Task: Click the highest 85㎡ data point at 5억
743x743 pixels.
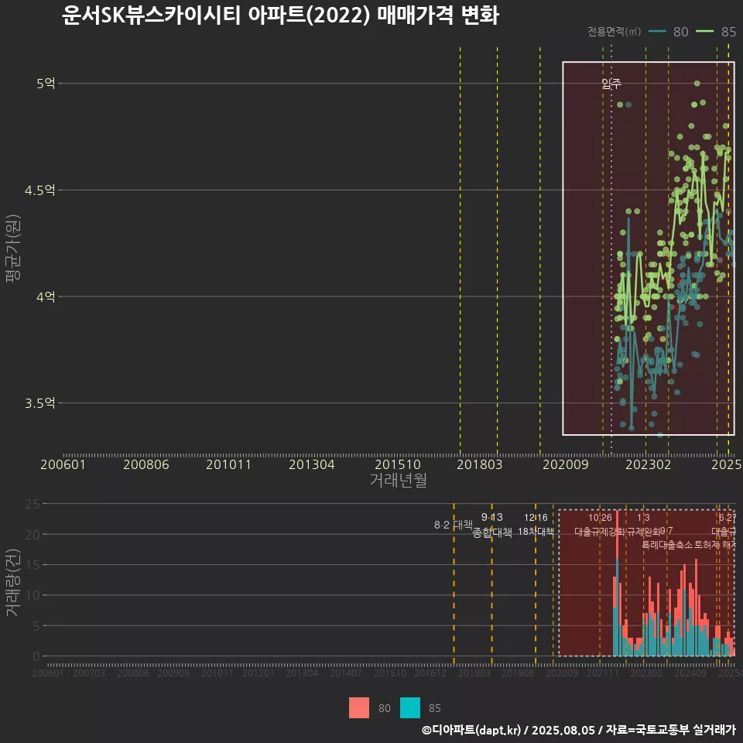Action: tap(697, 84)
